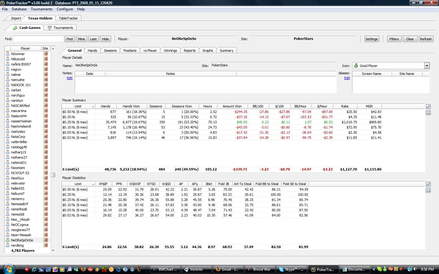Click the site icon next to NeatGuy

(x=46, y=178)
